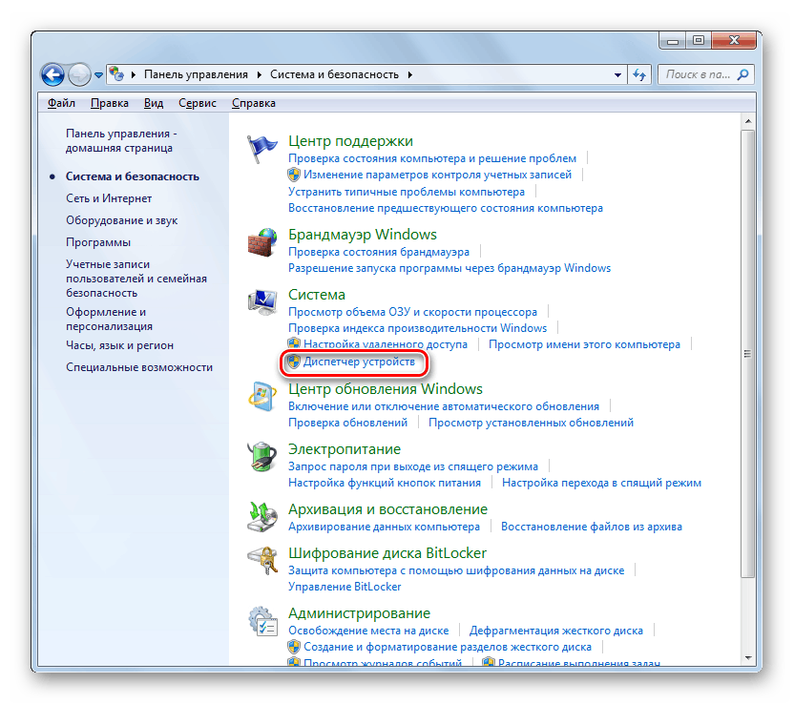Click the BitLocker lock icon
Viewport: 794px width, 704px height.
[262, 558]
